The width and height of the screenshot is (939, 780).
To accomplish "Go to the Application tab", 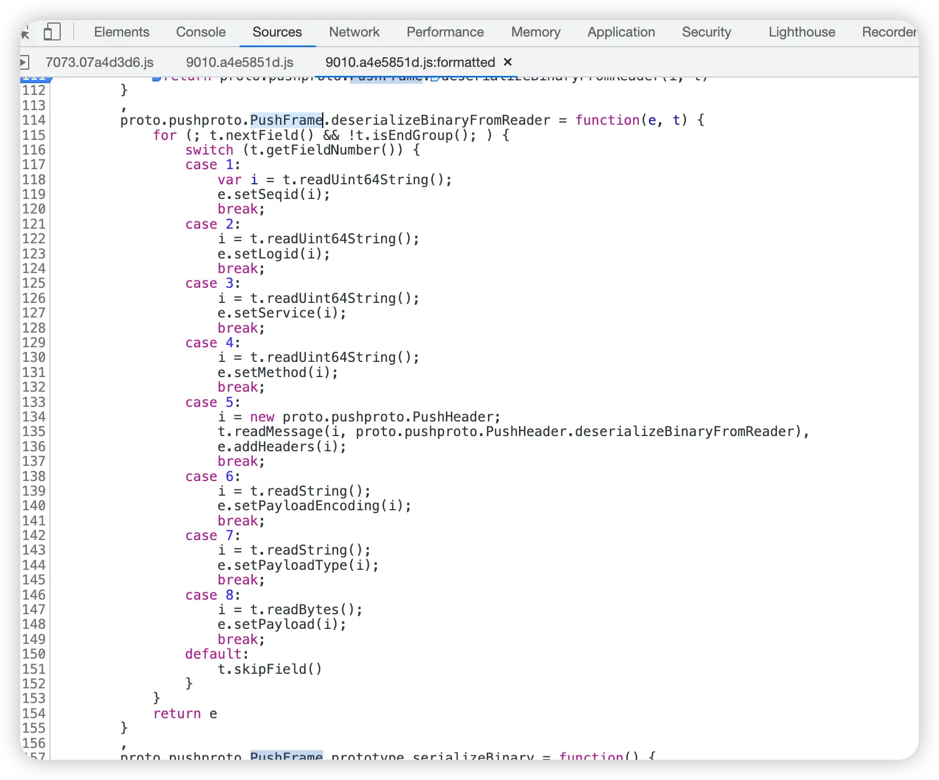I will pyautogui.click(x=621, y=32).
